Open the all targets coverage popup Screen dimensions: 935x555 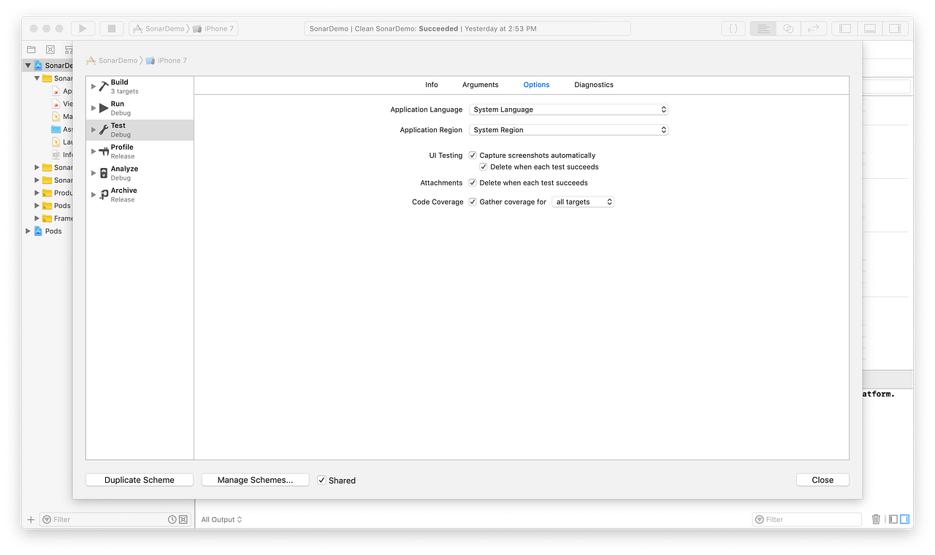coord(582,202)
